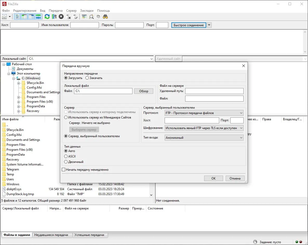Click the reconnect to last server icon

click(75, 17)
